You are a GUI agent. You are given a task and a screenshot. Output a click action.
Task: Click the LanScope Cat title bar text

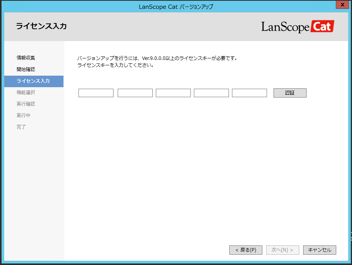click(x=176, y=7)
